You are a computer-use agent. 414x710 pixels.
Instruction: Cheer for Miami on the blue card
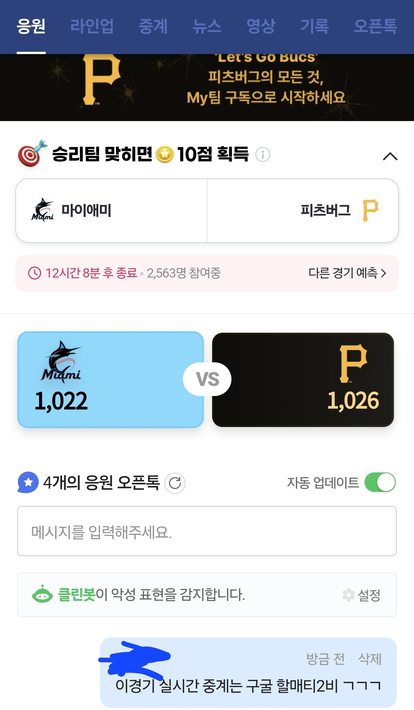(x=111, y=380)
